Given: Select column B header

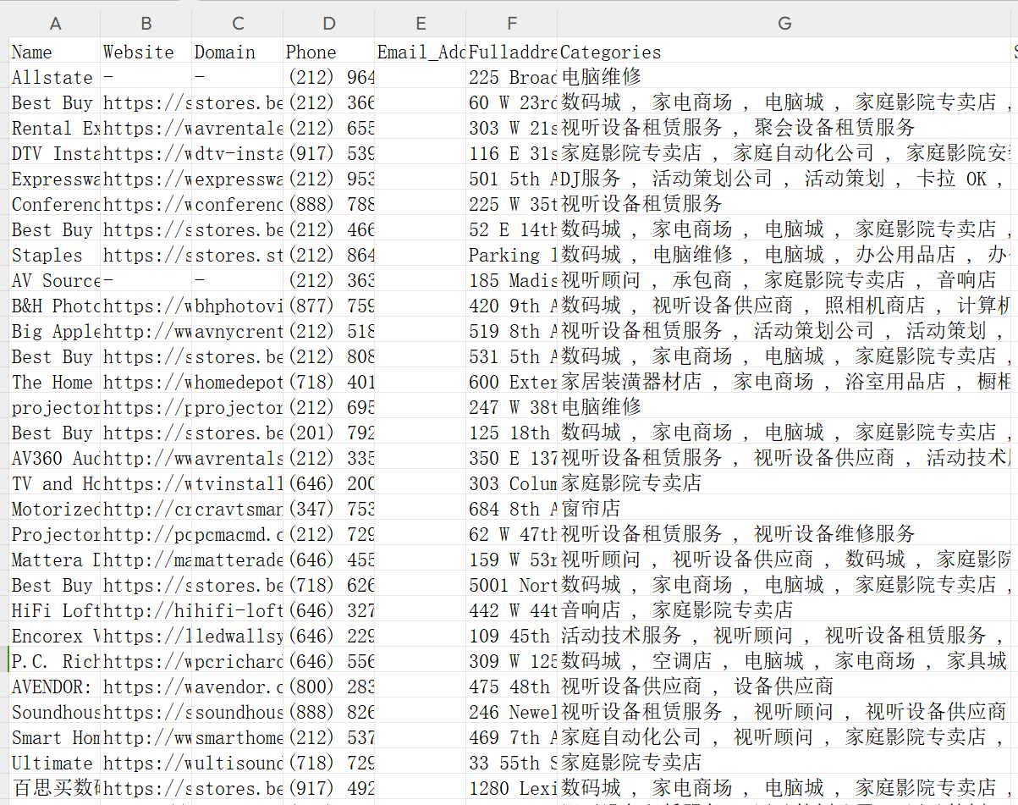Looking at the screenshot, I should (146, 24).
